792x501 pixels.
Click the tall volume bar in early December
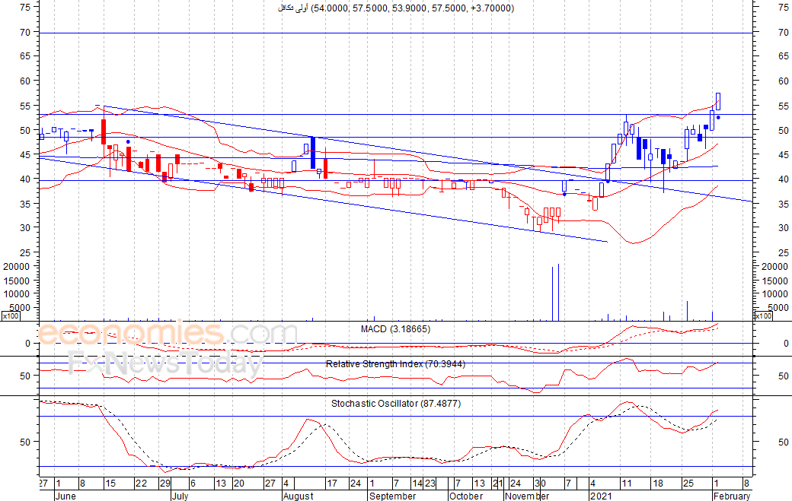558,292
